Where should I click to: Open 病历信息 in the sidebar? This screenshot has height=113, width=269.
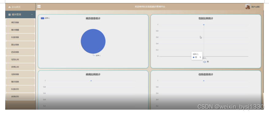20,22
